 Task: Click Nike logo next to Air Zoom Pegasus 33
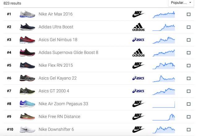(x=138, y=104)
